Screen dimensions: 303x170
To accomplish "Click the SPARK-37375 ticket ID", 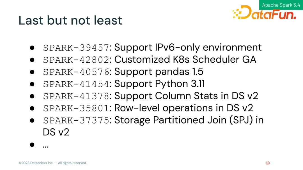I will point(76,121).
